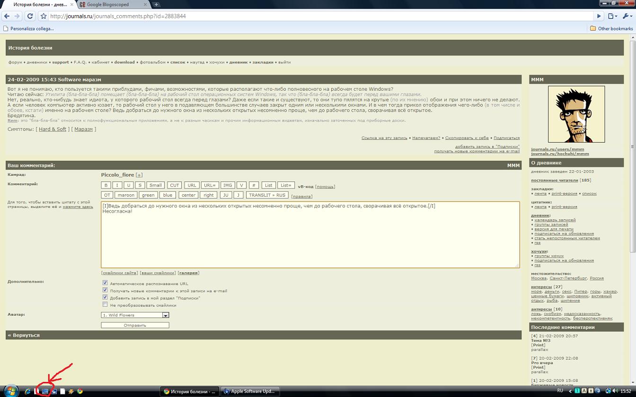Image resolution: width=636 pixels, height=397 pixels.
Task: Open a new tab with the plus button
Action: click(156, 5)
